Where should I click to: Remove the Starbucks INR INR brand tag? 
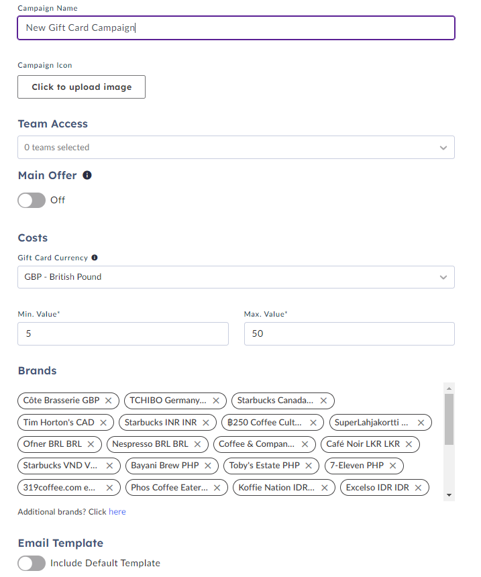tap(206, 423)
